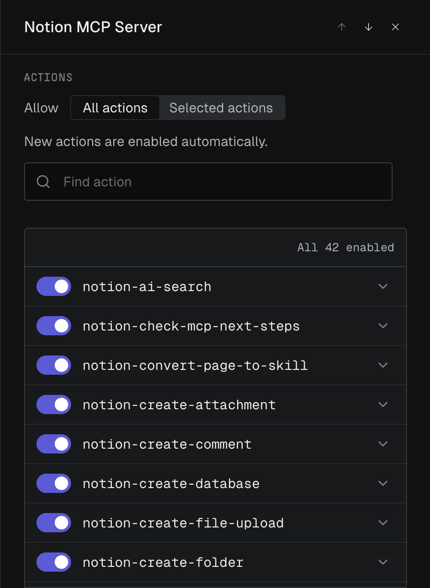Switch off notion-create-database
The image size is (430, 588).
[54, 483]
